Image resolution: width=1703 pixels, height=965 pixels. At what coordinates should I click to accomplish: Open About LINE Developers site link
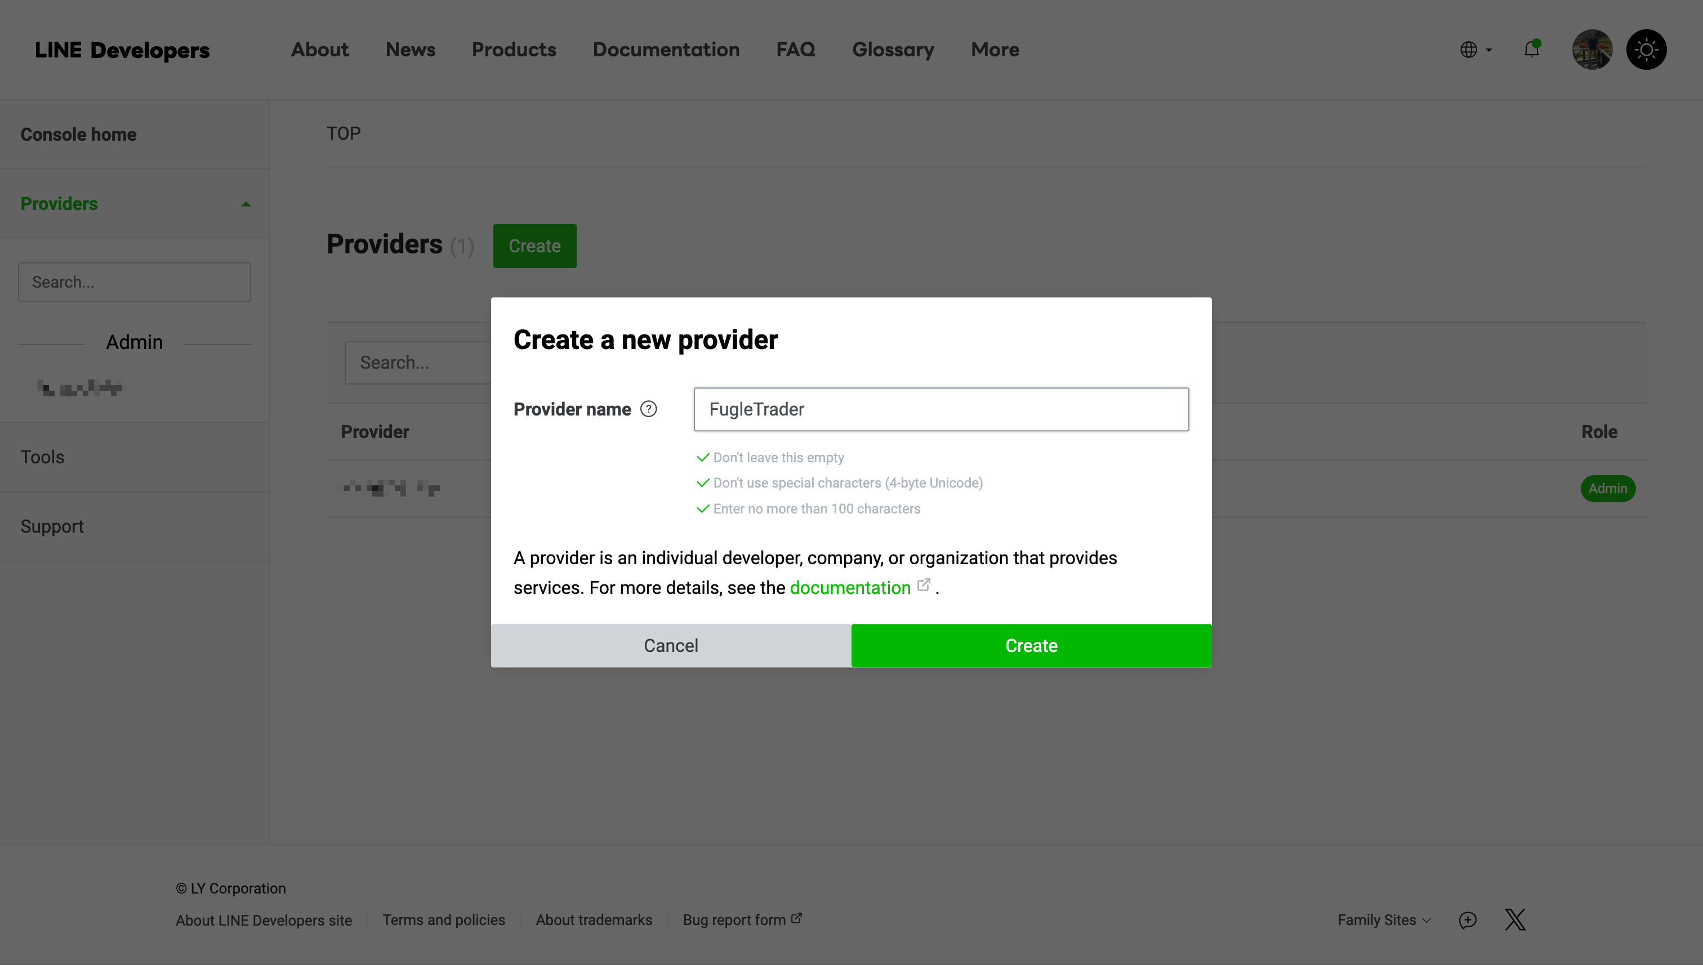[263, 920]
